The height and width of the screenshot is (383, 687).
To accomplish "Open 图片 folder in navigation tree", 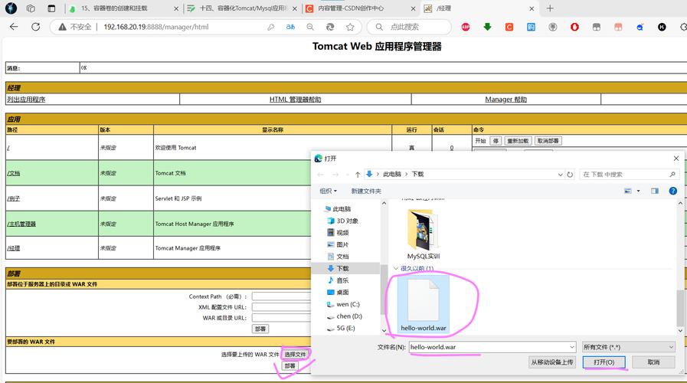I will (339, 244).
